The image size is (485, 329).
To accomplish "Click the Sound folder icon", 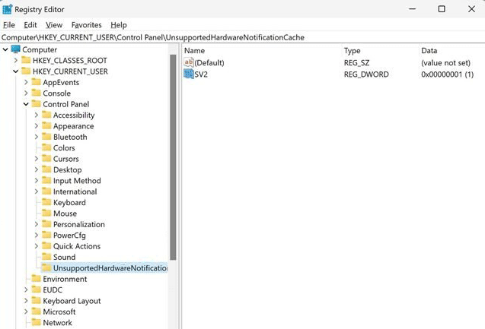I will [x=46, y=257].
